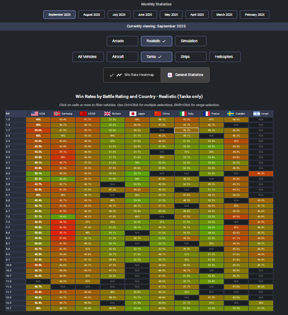Switch to General Statistics view
Viewport: 288px width, 315px height.
pyautogui.click(x=185, y=75)
